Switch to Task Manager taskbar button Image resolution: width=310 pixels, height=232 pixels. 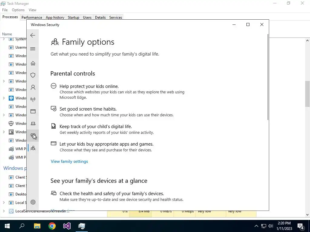point(82,226)
